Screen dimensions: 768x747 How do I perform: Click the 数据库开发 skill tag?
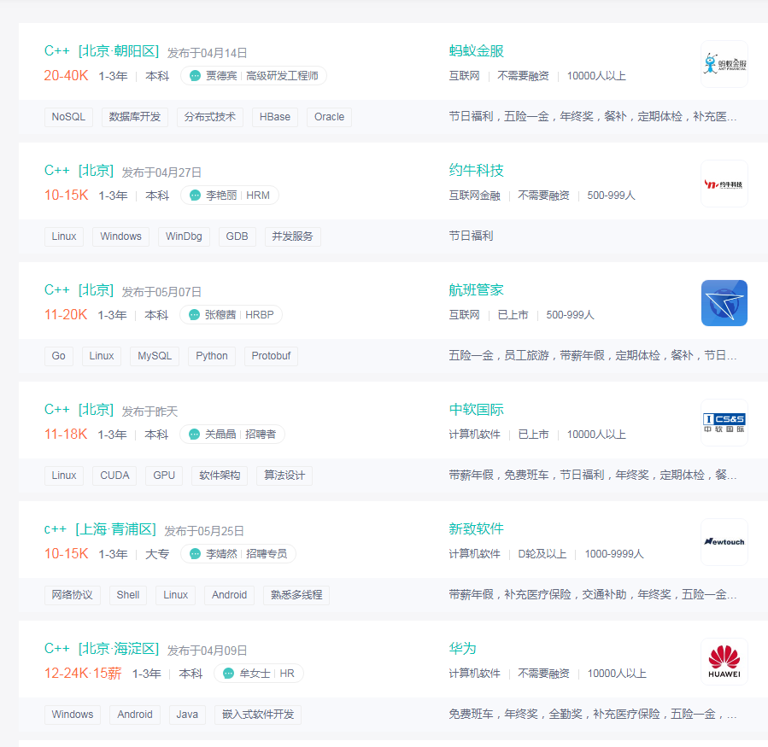(x=135, y=117)
